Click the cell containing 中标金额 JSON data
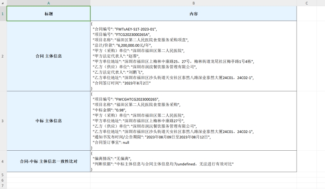 click(193, 121)
